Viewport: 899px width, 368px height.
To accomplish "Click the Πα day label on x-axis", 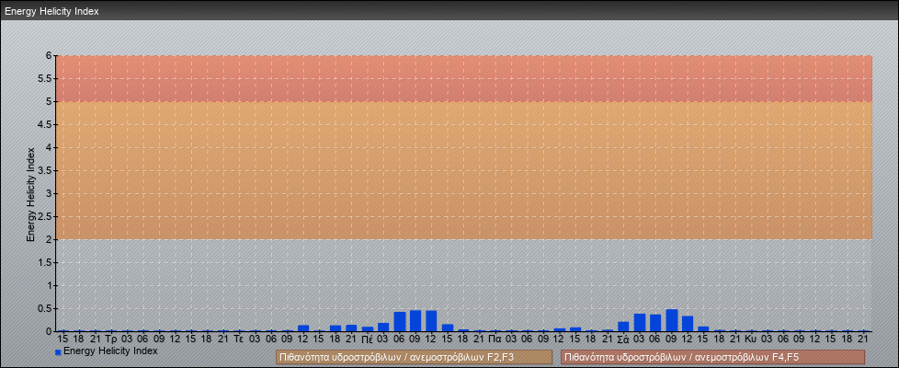I will pyautogui.click(x=495, y=339).
